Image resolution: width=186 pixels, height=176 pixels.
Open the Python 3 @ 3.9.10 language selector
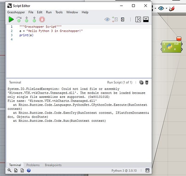pos(124,171)
